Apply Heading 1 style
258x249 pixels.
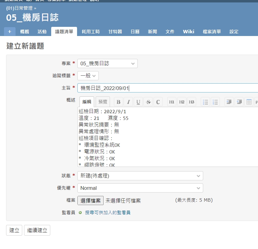point(172,102)
